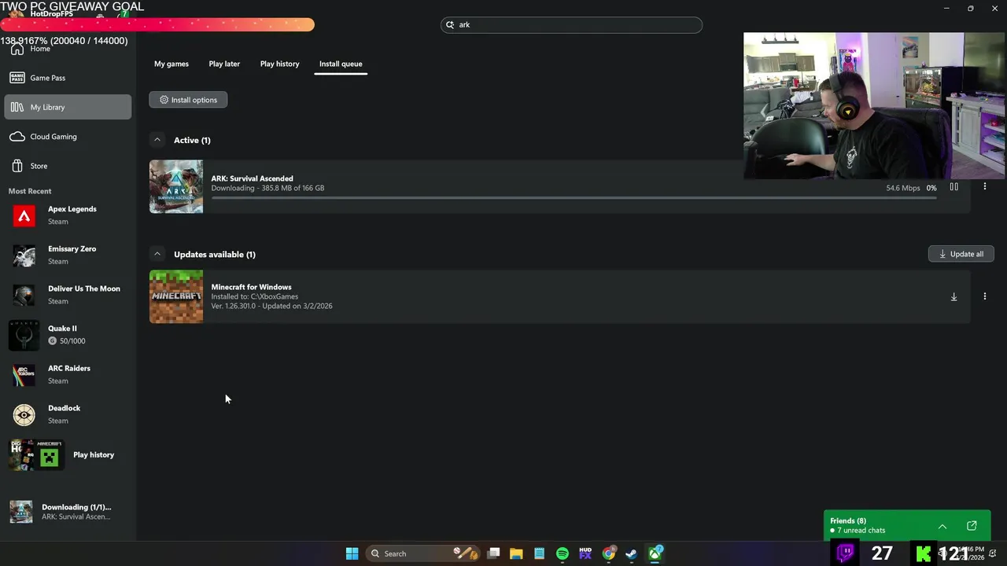
Task: Click the Minecraft for Windows thumbnail
Action: (x=176, y=296)
